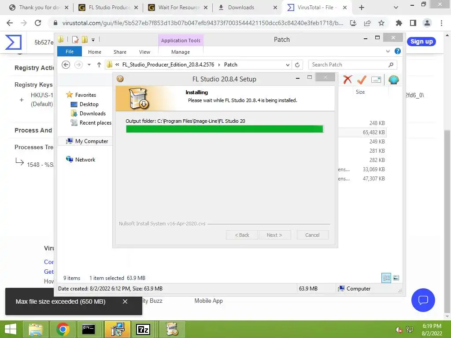The image size is (451, 338).
Task: Open the VirusTotal chat bubble
Action: 423,300
